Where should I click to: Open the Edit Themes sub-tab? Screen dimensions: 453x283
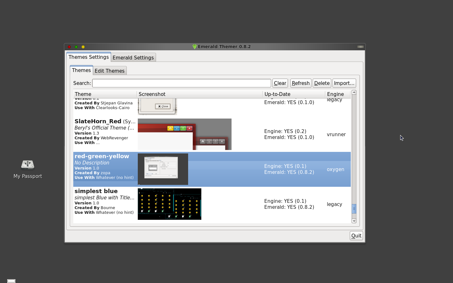[110, 71]
